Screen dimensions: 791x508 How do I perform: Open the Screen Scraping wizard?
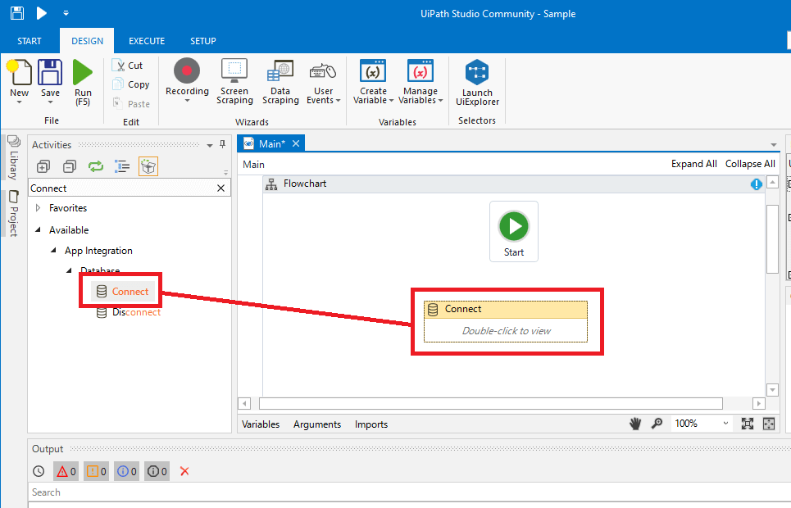click(x=234, y=82)
